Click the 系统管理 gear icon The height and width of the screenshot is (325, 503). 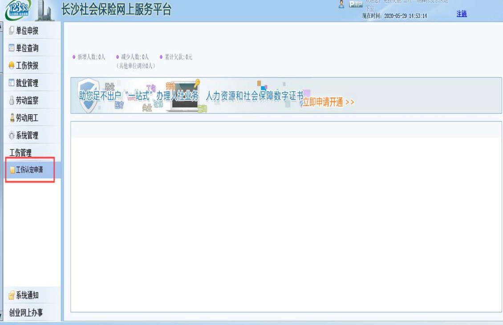12,135
